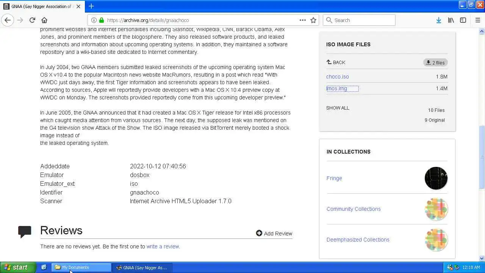Click the browser forward arrow
485x273 pixels.
(20, 20)
